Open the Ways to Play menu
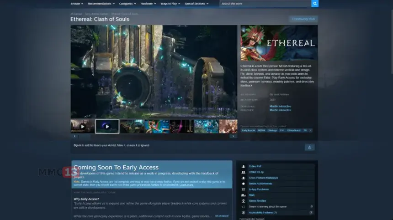Screen dimensions: 393x220 click(170, 4)
